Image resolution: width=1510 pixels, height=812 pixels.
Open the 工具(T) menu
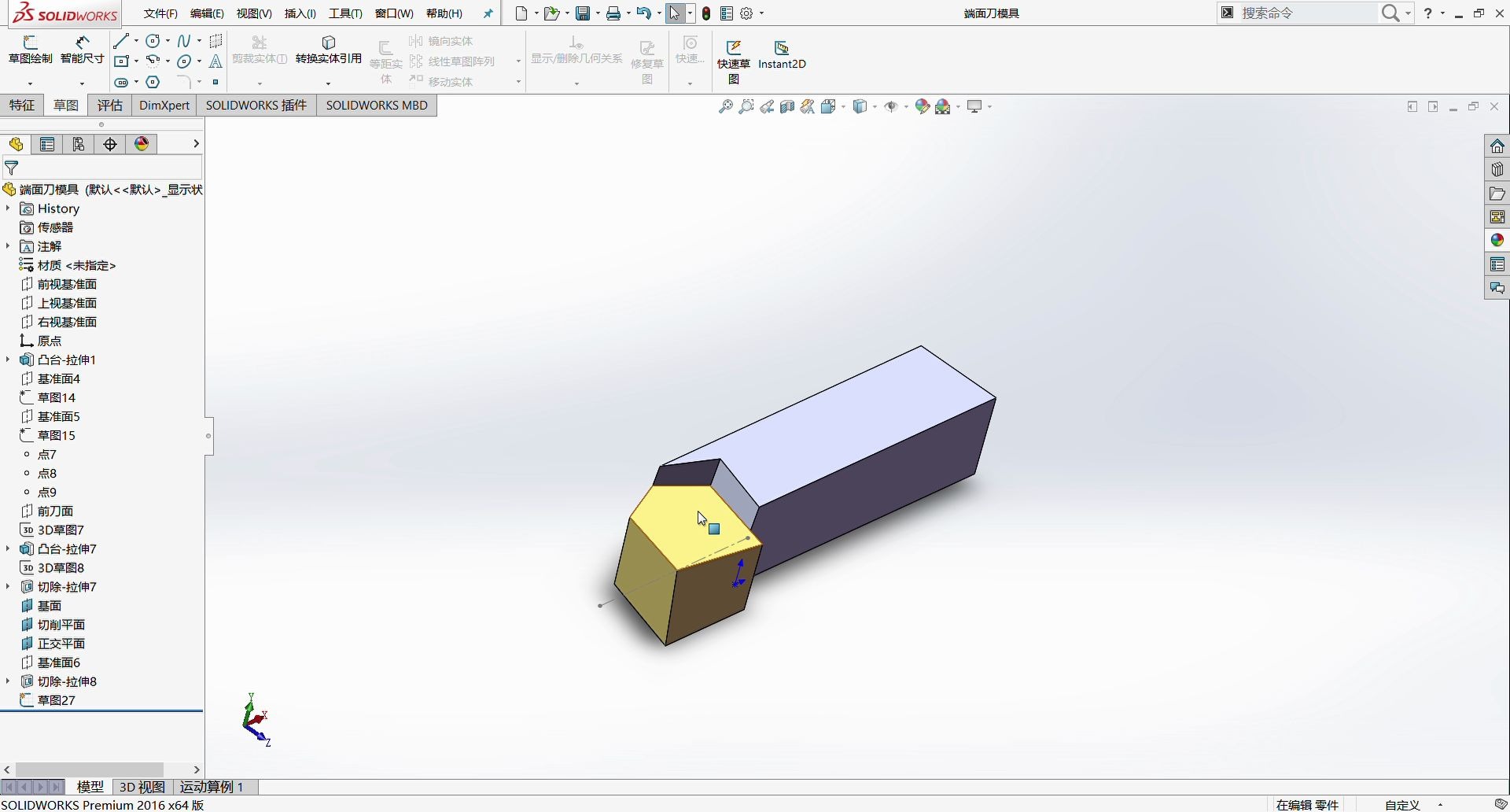click(x=346, y=13)
